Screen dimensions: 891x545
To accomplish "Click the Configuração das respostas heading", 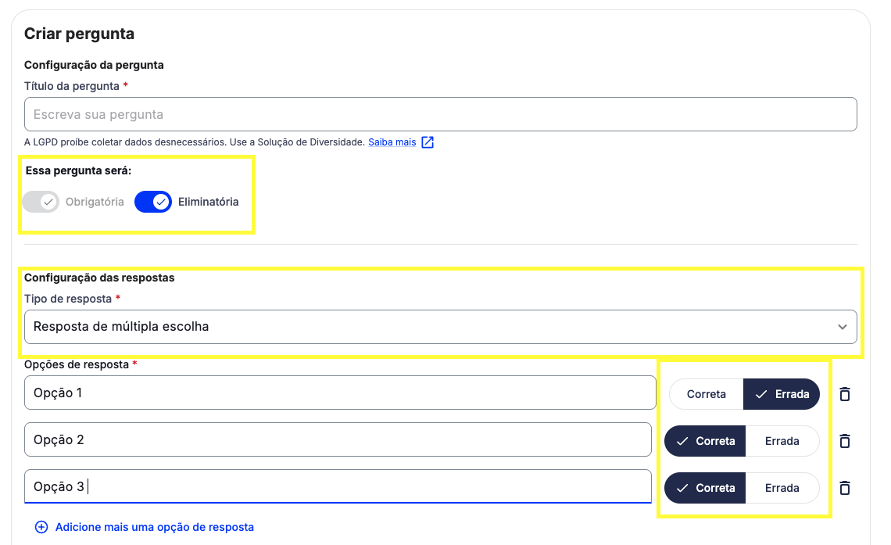I will 99,278.
